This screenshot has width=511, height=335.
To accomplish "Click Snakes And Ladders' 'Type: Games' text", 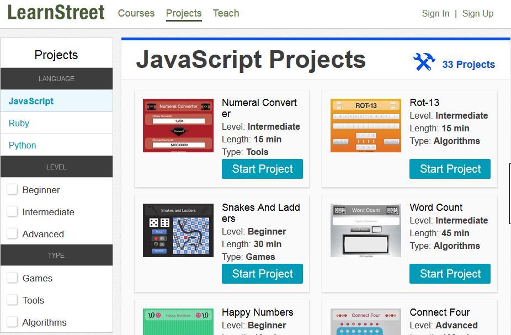I will pos(248,257).
